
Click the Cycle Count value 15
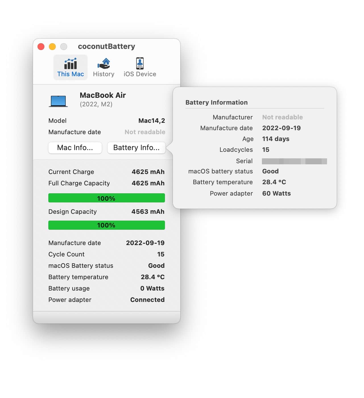click(x=161, y=254)
